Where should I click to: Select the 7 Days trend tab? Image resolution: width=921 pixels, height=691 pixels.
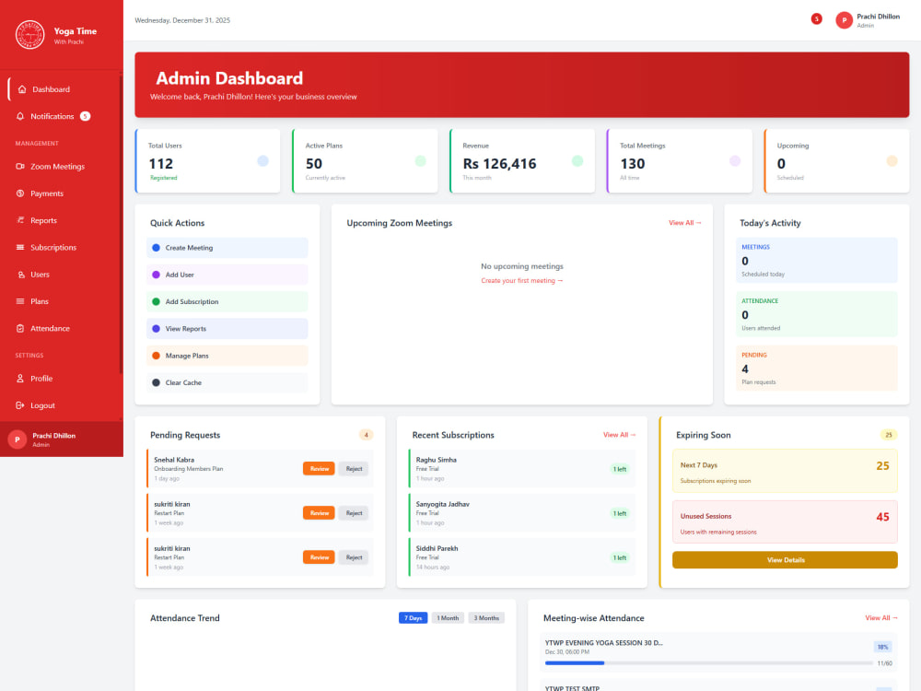[x=413, y=618]
